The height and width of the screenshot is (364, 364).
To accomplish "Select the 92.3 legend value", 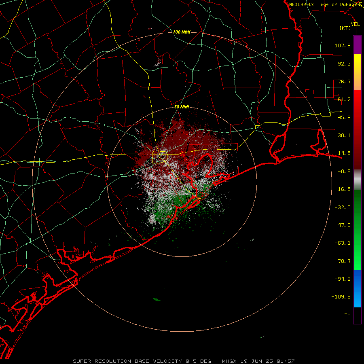I will click(x=344, y=63).
